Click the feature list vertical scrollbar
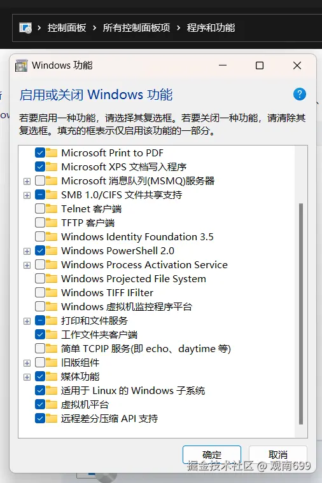Image resolution: width=322 pixels, height=483 pixels. pyautogui.click(x=301, y=314)
